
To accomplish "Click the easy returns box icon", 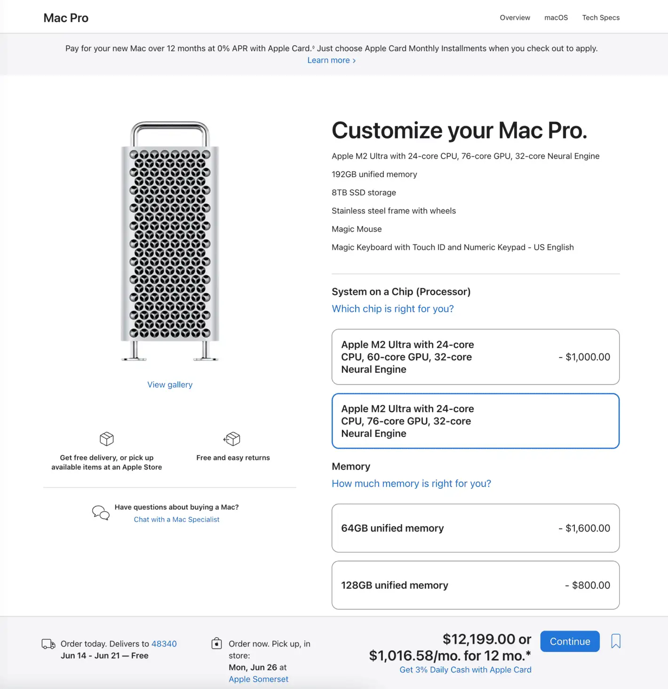I will pos(232,439).
